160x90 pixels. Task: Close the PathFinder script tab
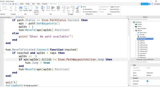(25, 17)
